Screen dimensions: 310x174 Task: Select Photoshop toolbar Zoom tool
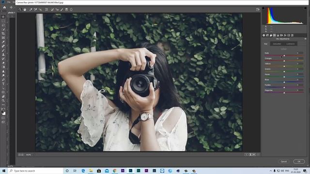click(x=3, y=101)
